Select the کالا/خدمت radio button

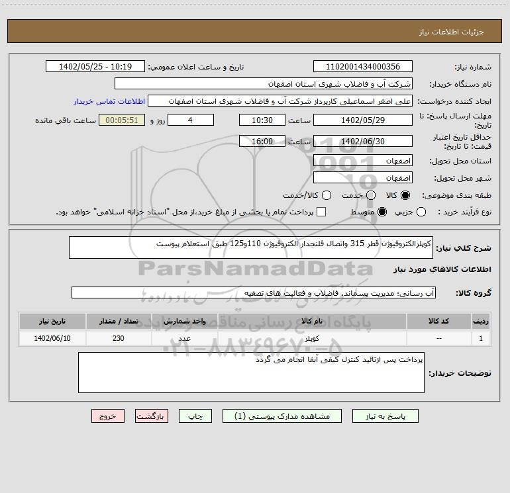[x=327, y=195]
